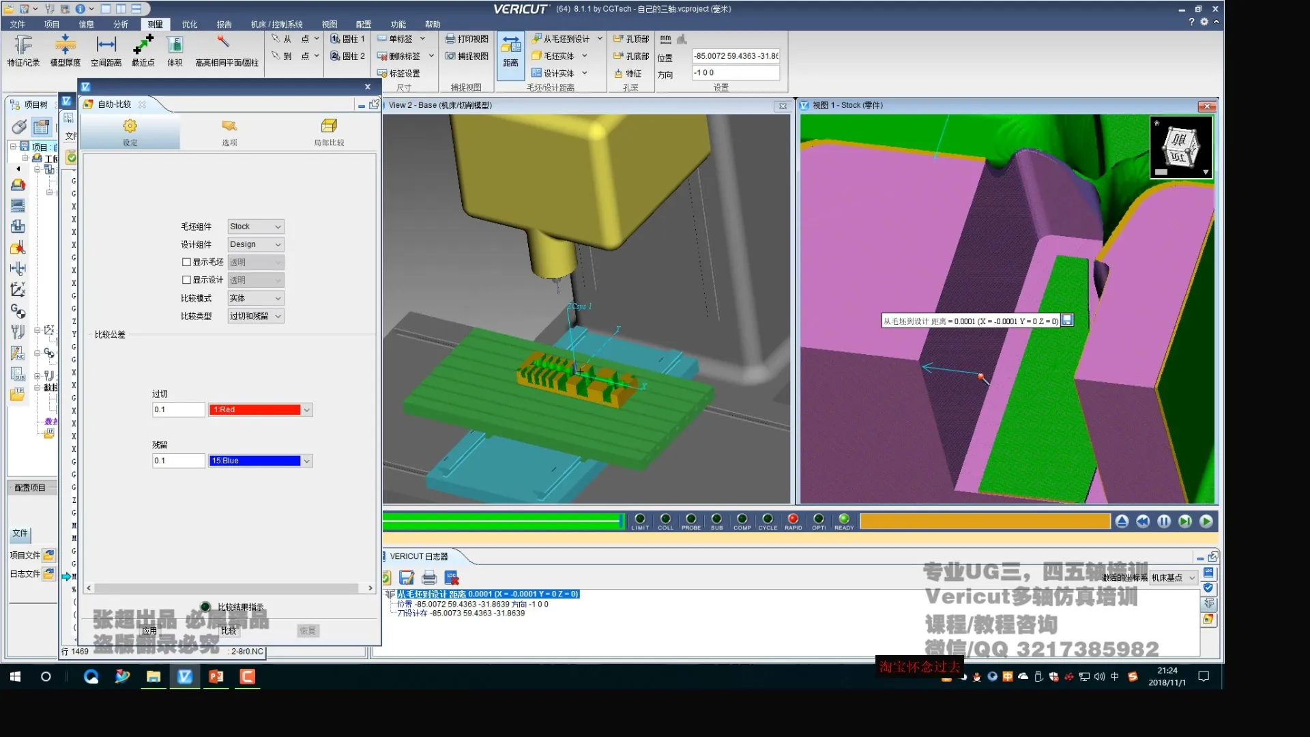This screenshot has height=737, width=1310.
Task: Enable the 显示设计 checkbox
Action: 186,280
